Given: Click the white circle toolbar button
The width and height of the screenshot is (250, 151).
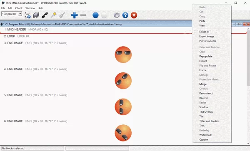Looking at the screenshot, I should click(x=104, y=15).
